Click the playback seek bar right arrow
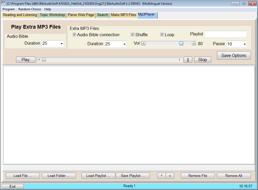Screen dimensions: 258x190 tap(180, 60)
